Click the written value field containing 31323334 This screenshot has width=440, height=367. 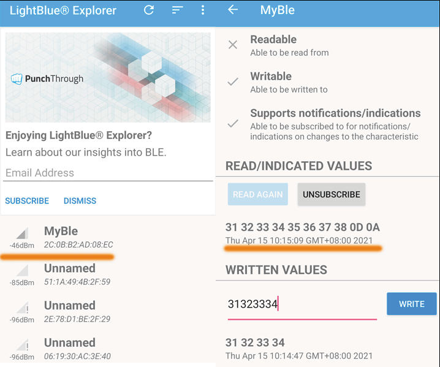[302, 305]
